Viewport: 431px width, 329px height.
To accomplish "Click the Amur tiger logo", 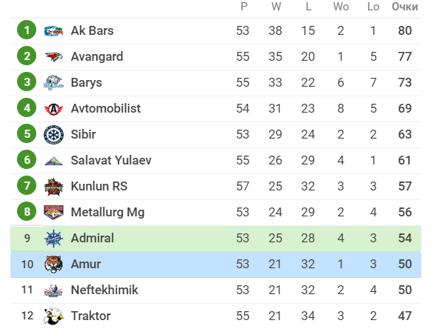I will [x=53, y=264].
